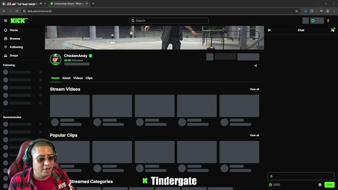Click the Following section heading in sidebar
The height and width of the screenshot is (190, 338).
[x=9, y=65]
